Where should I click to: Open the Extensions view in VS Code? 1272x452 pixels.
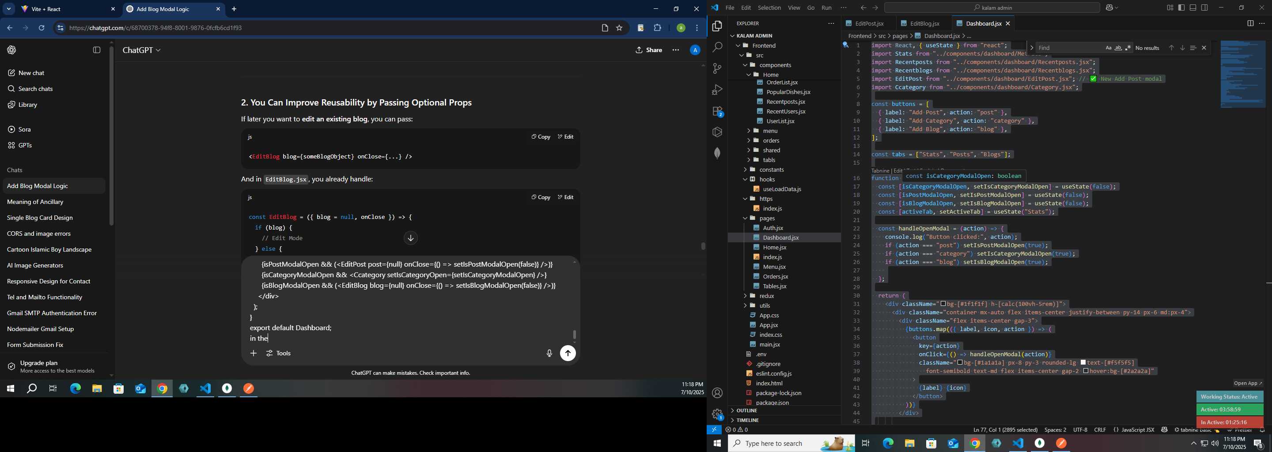(x=717, y=112)
